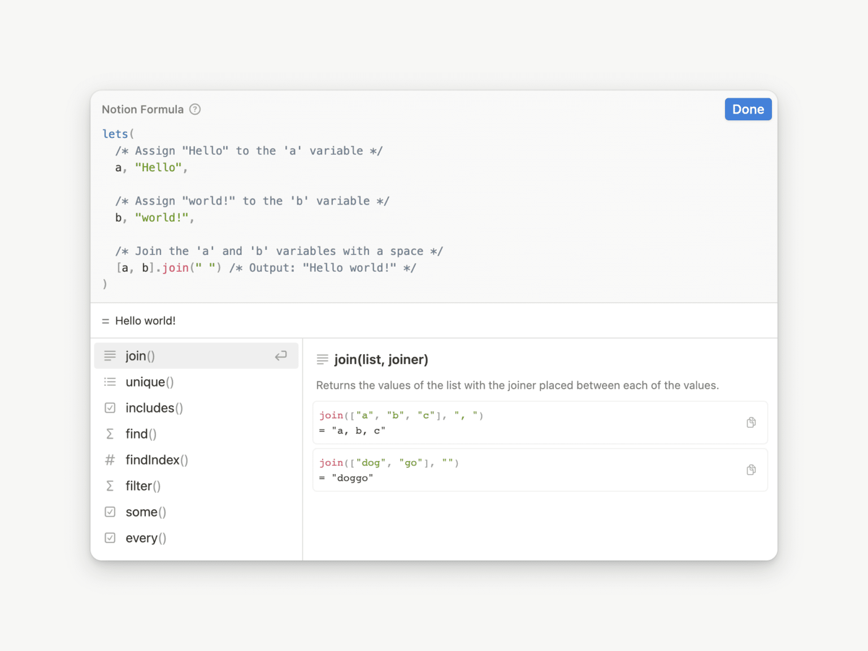This screenshot has height=651, width=868.
Task: Select findIndex() from the function list
Action: click(157, 459)
